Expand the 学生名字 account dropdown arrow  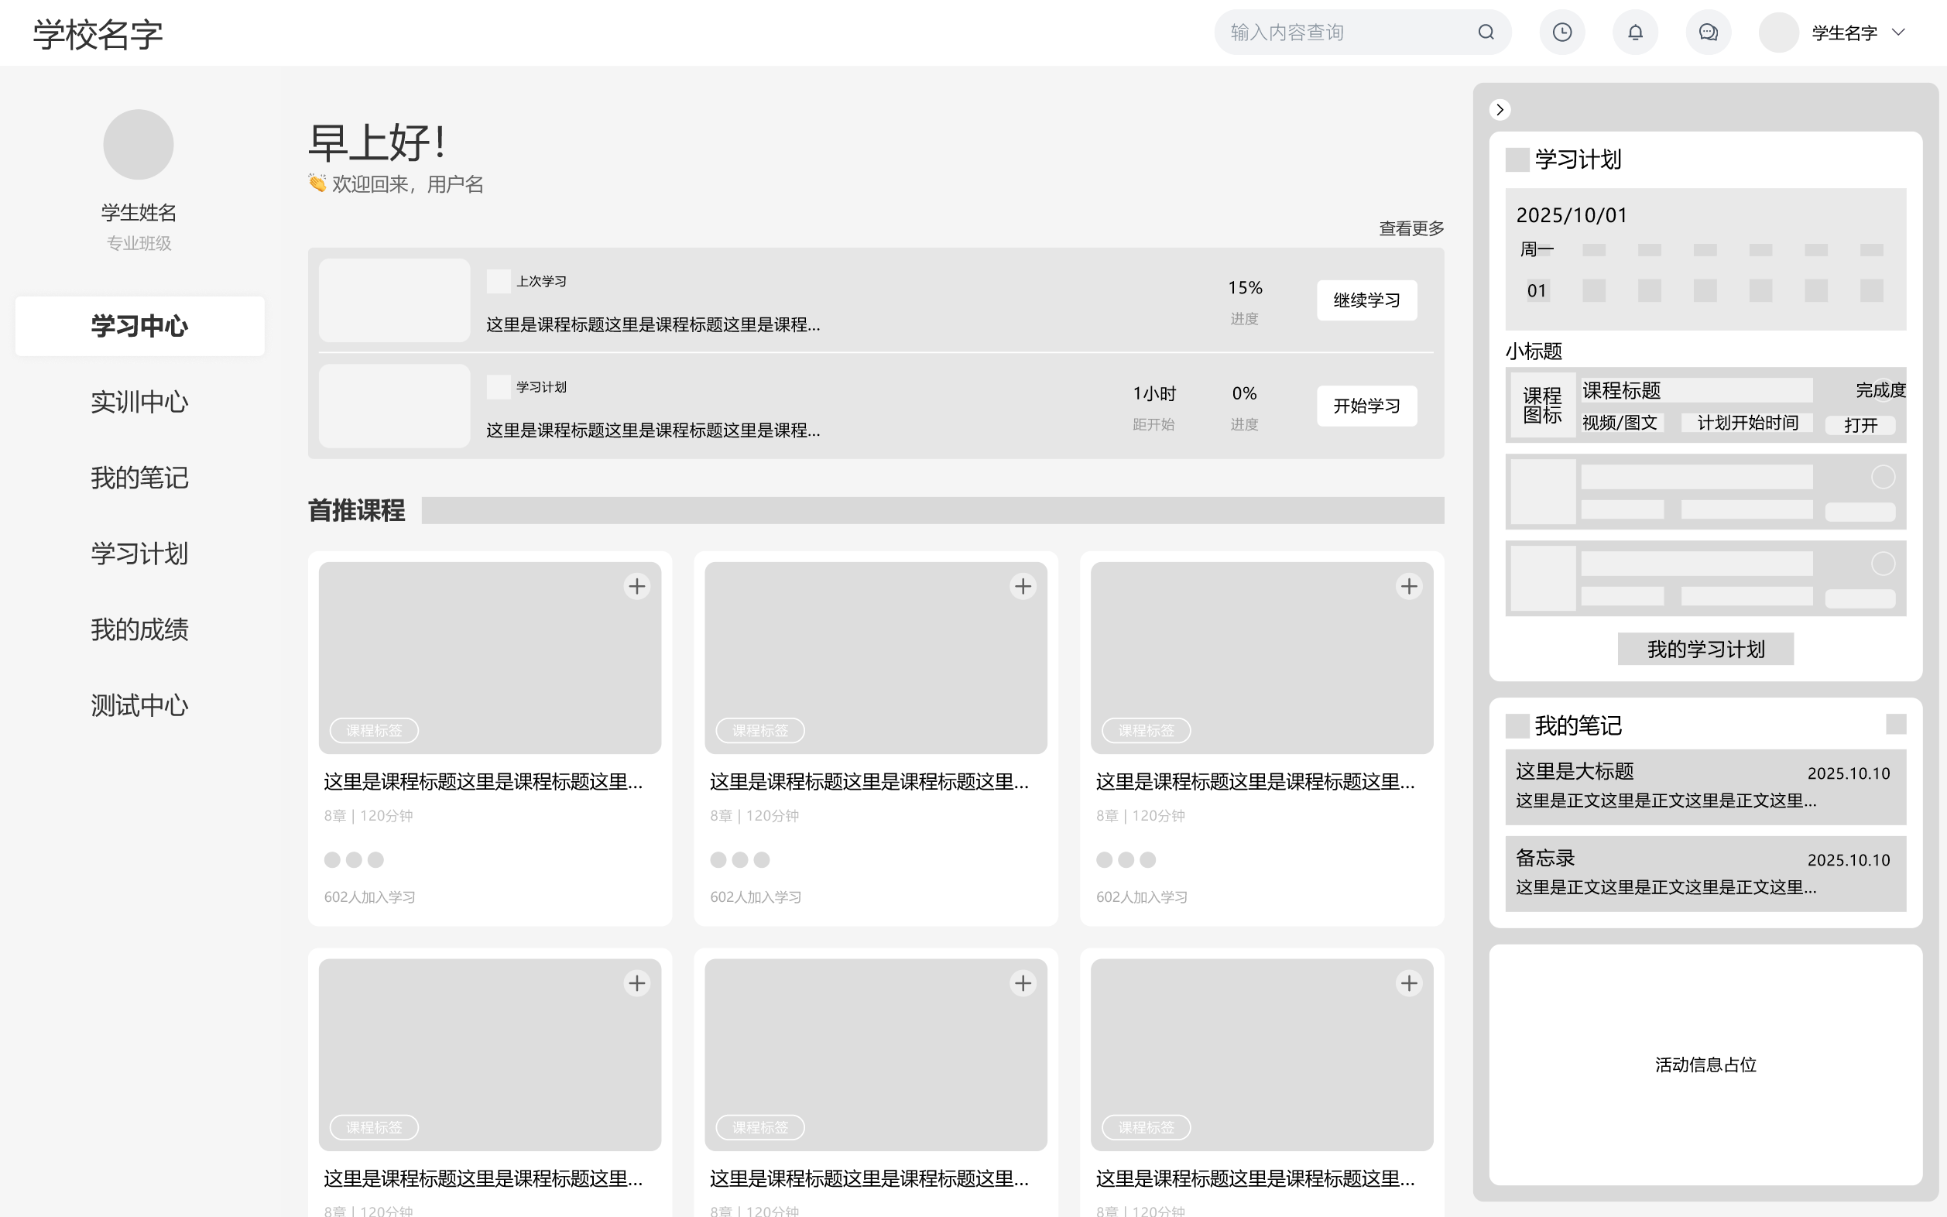tap(1898, 33)
